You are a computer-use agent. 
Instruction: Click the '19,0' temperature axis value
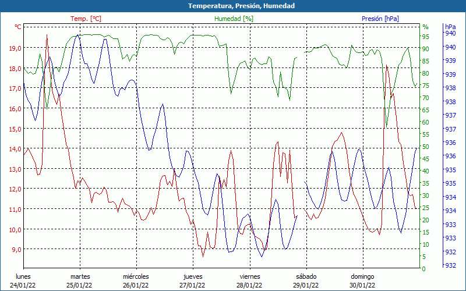coord(16,48)
